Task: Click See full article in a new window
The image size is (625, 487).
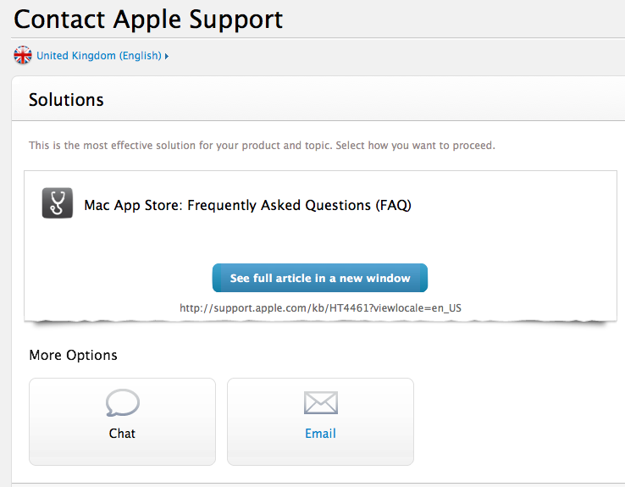Action: click(x=320, y=278)
